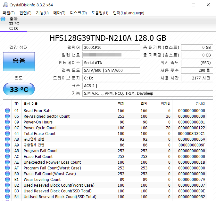Click status orb for AB Program Fail Count
This screenshot has width=216, height=201.
(7, 151)
